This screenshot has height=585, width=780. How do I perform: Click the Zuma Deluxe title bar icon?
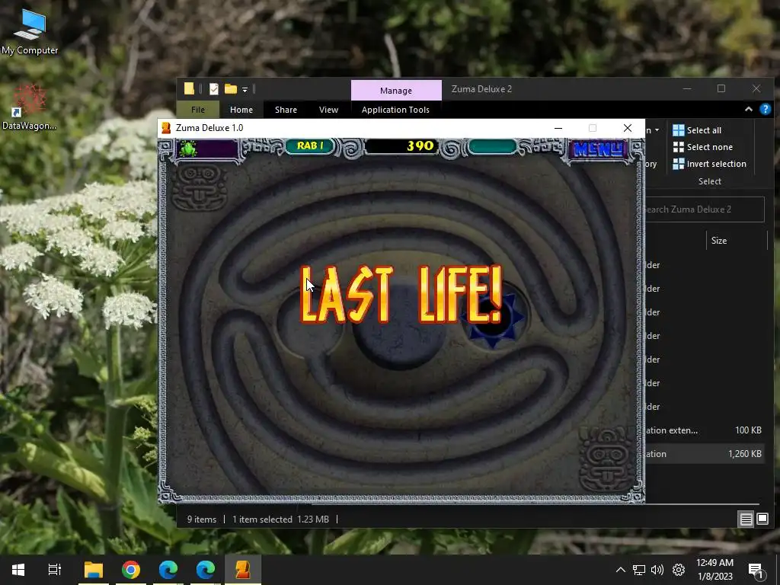[x=167, y=128]
